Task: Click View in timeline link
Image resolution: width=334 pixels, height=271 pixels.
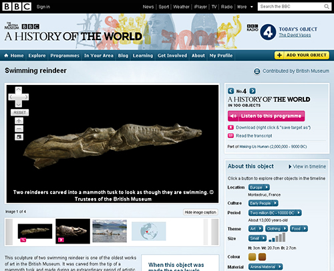Action: click(307, 167)
